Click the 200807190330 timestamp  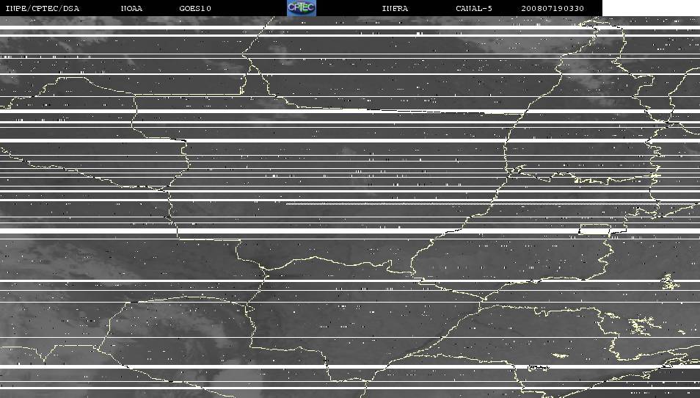[x=553, y=9]
